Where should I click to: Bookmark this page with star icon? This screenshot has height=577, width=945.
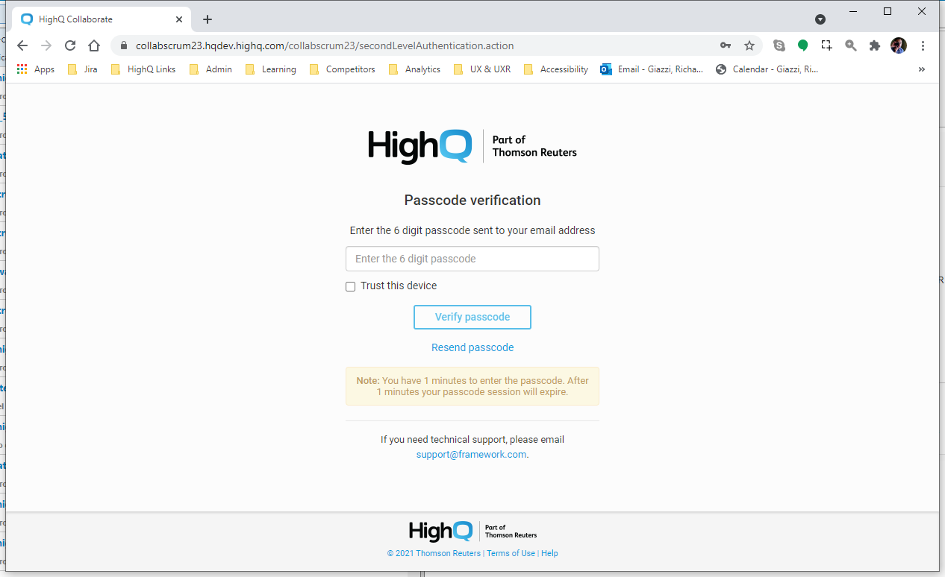coord(749,45)
